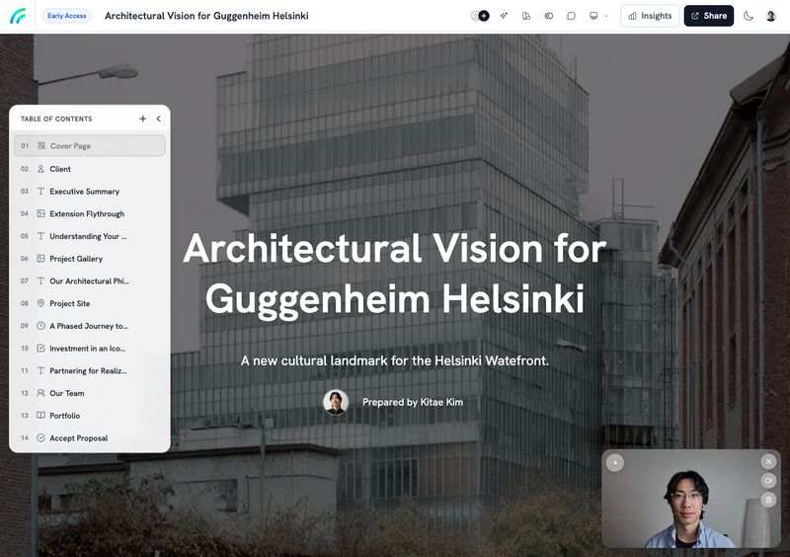Open the presentation view dropdown
This screenshot has height=557, width=790.
(598, 16)
